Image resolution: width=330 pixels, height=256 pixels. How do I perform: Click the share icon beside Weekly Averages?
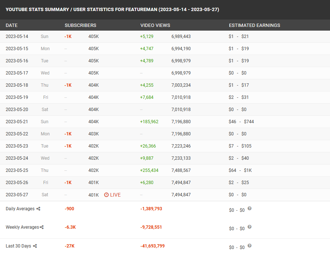click(x=42, y=227)
